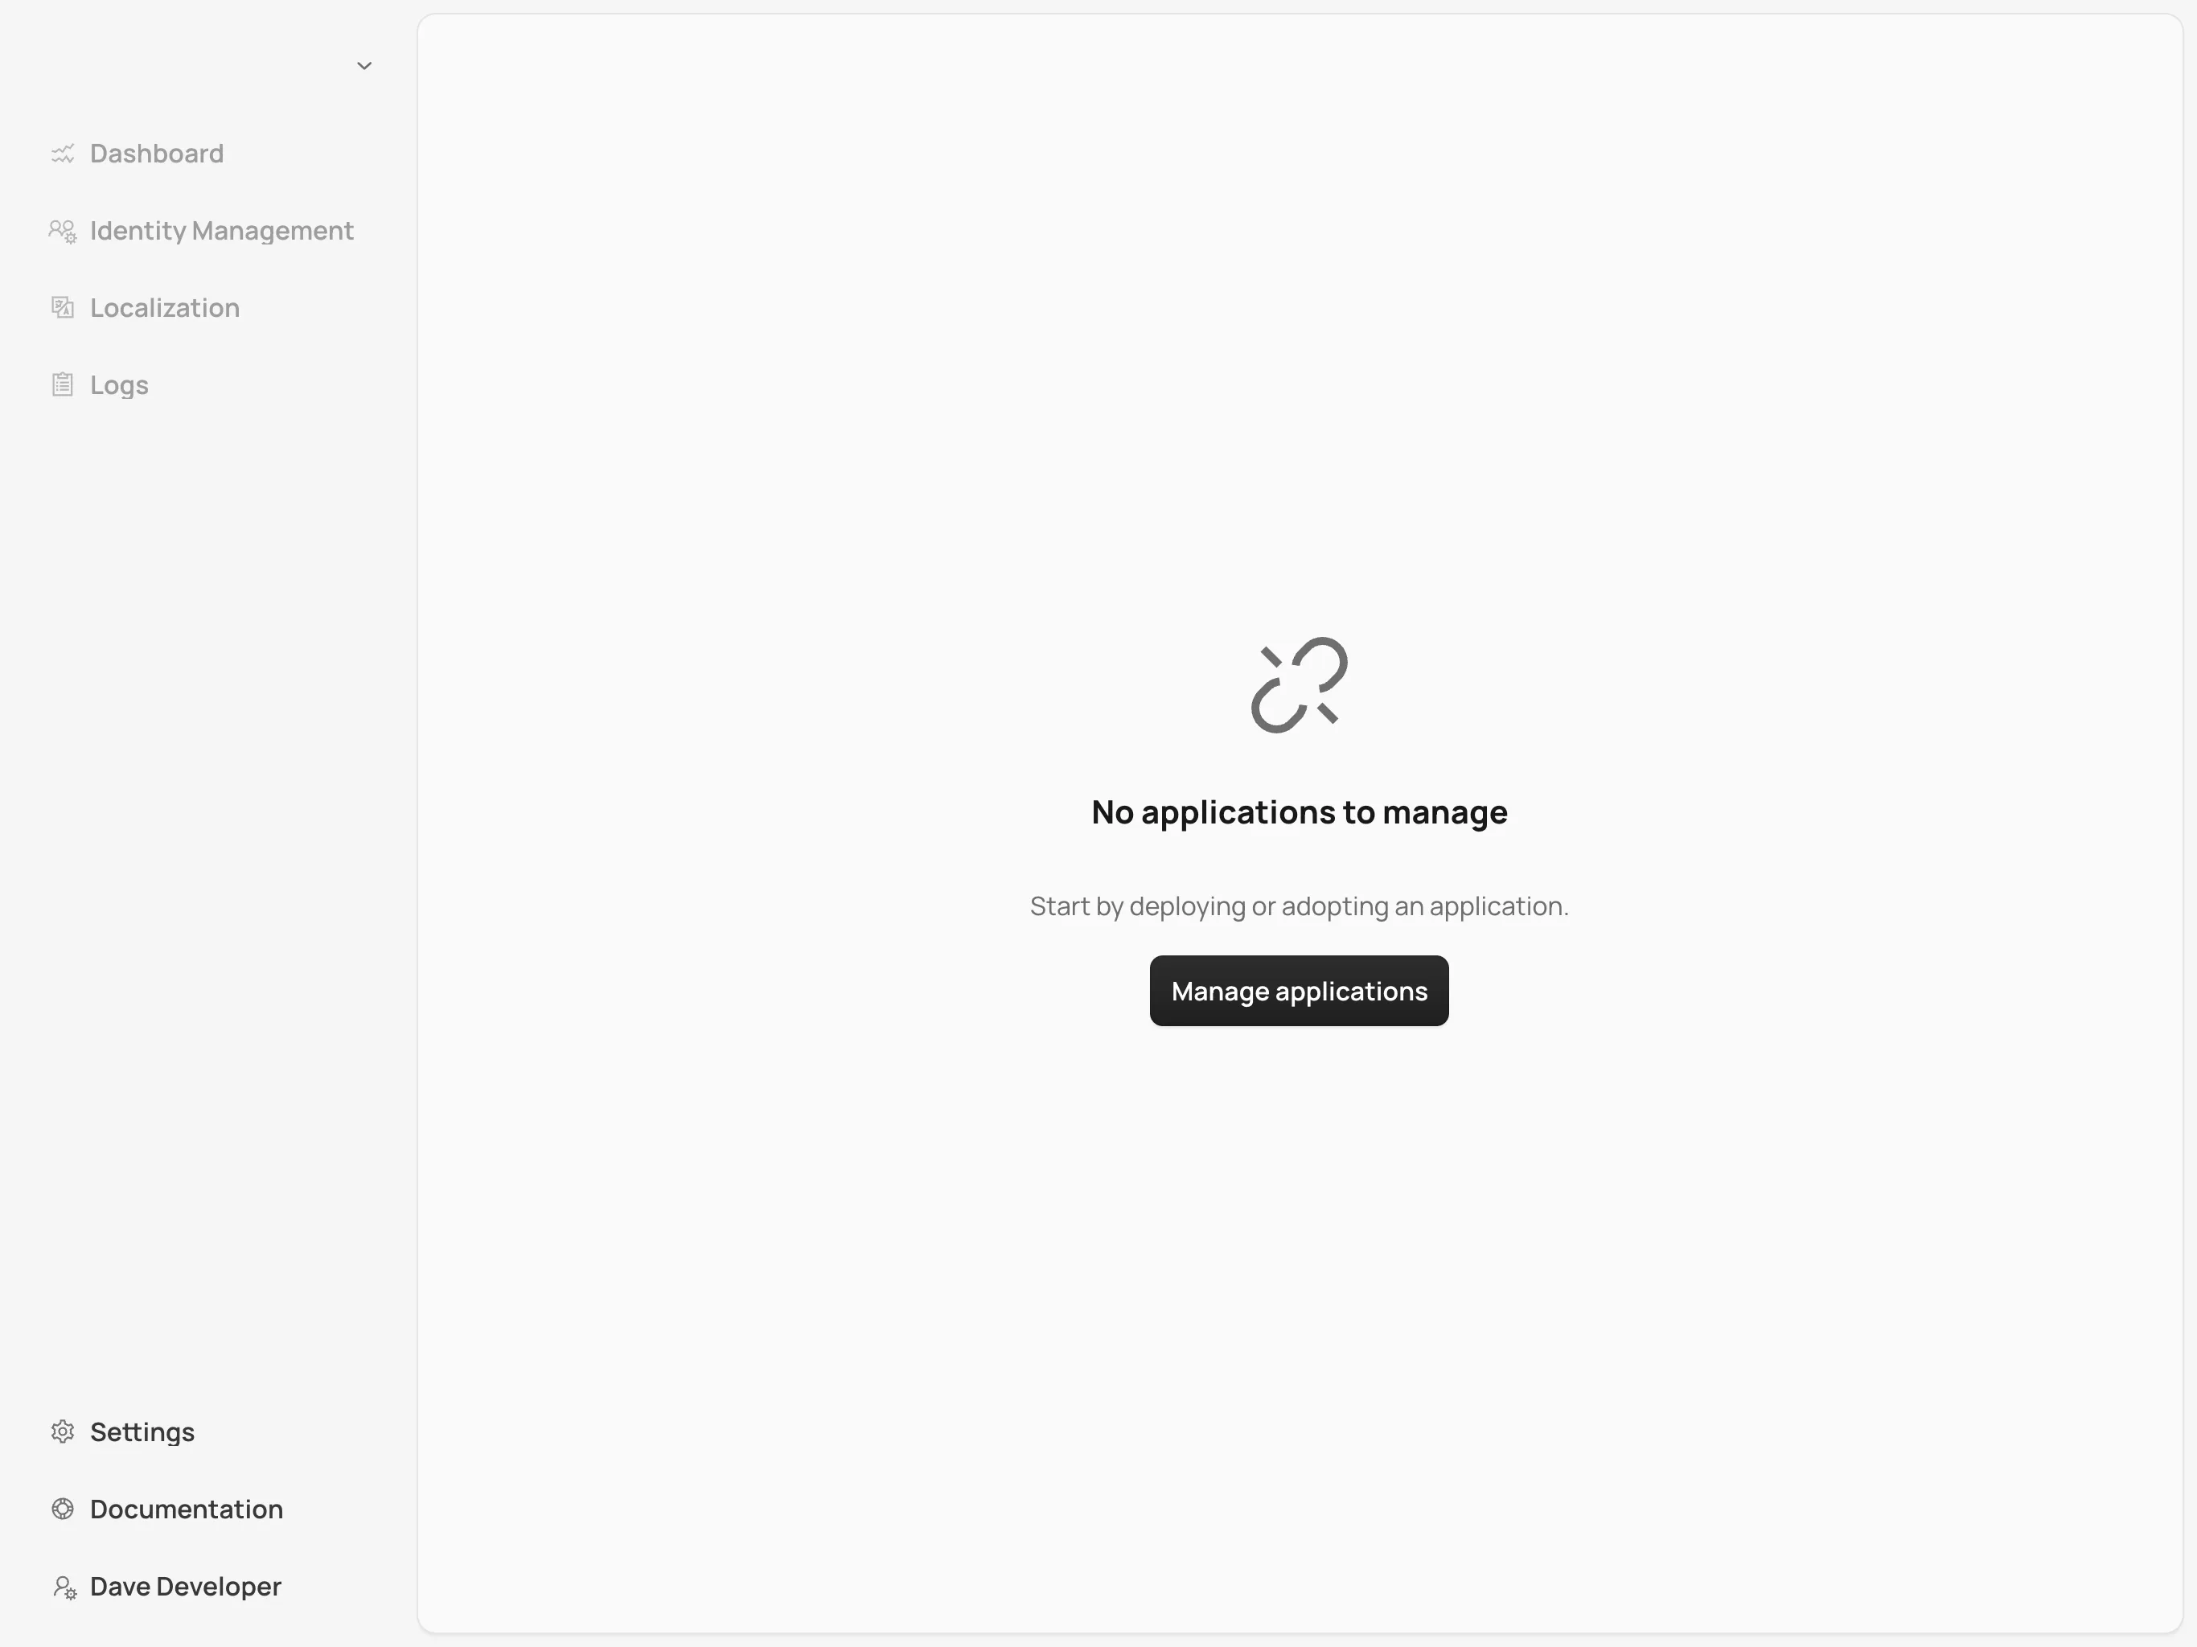2197x1647 pixels.
Task: Click the Dave Developer profile entry
Action: click(185, 1587)
